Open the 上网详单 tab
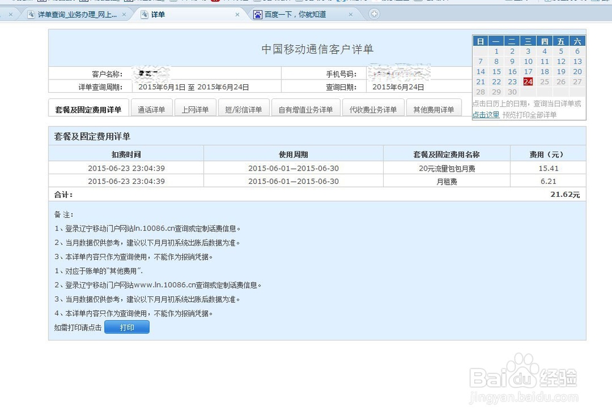612x418 pixels. [195, 109]
